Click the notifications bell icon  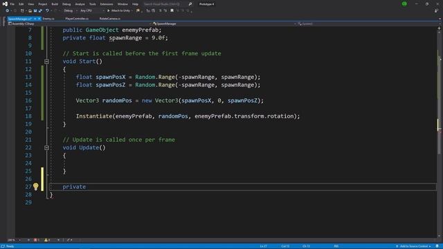click(437, 246)
